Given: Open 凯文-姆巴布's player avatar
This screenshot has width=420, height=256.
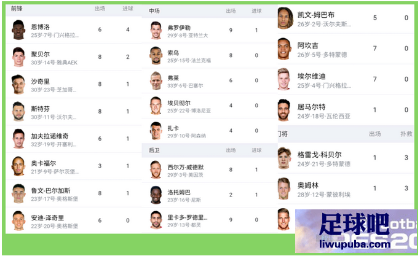Looking at the screenshot, I should tap(285, 18).
